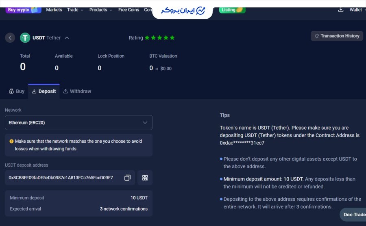Click the Iran Broker logo

tap(183, 11)
